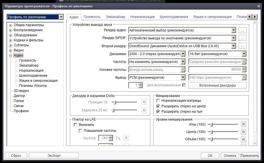Decrease the 180 Гц frequency stepper
The width and height of the screenshot is (264, 163).
pyautogui.click(x=111, y=139)
